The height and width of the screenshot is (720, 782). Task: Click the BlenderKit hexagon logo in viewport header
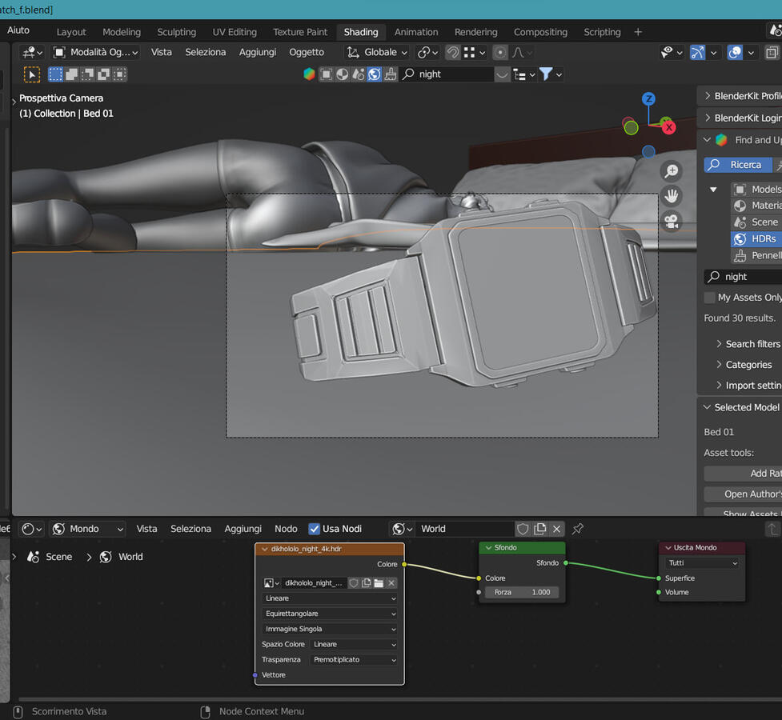pyautogui.click(x=309, y=74)
